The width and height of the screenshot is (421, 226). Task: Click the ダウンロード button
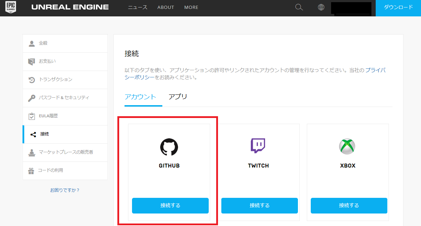[398, 8]
